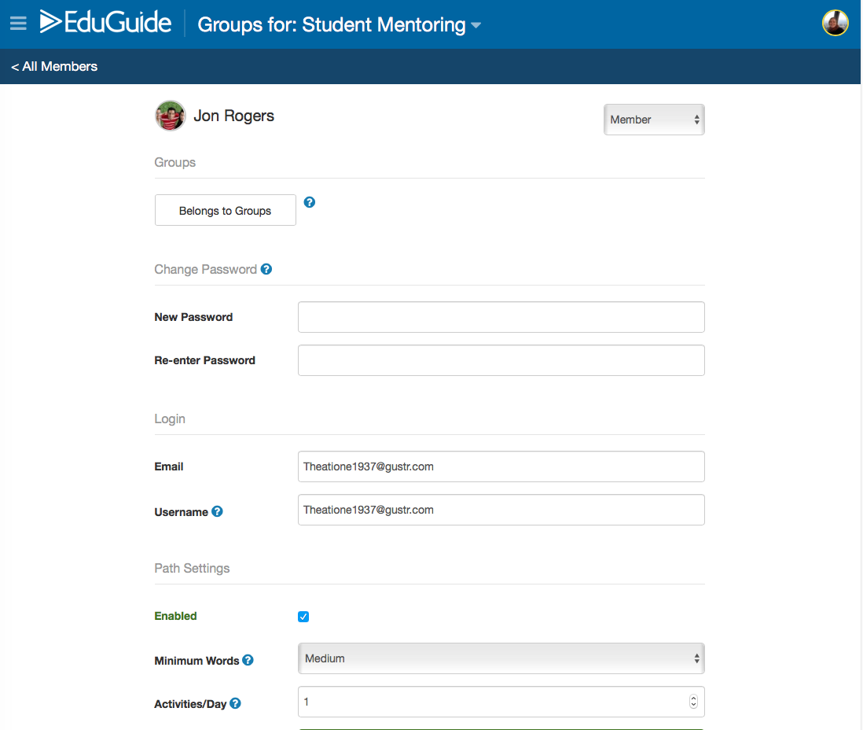Open help icon next to Username
Image resolution: width=863 pixels, height=730 pixels.
pos(218,511)
